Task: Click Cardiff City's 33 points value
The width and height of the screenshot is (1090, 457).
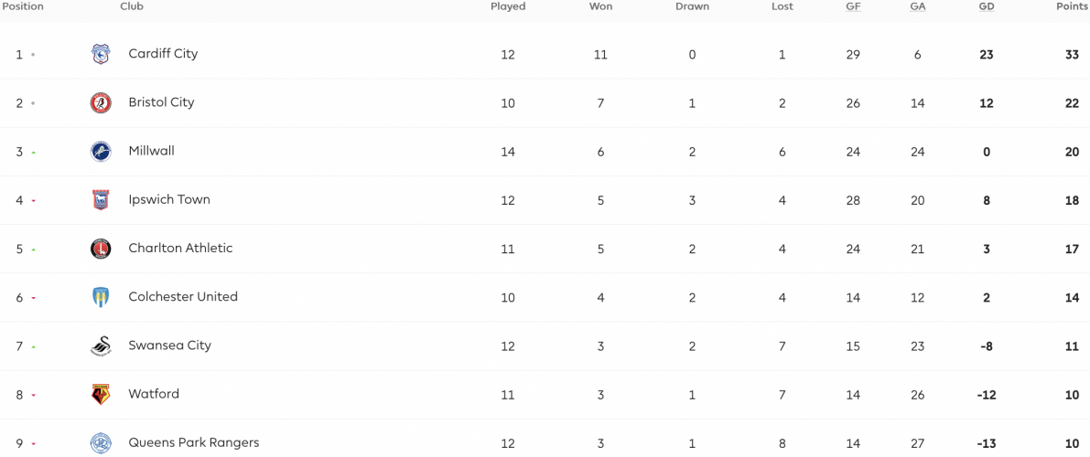Action: point(1072,54)
